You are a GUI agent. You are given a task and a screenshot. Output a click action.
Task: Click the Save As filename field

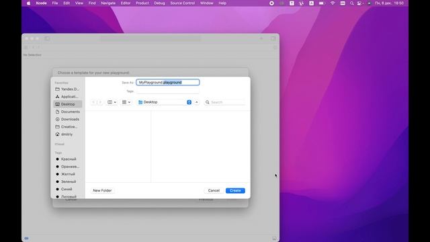pos(168,82)
